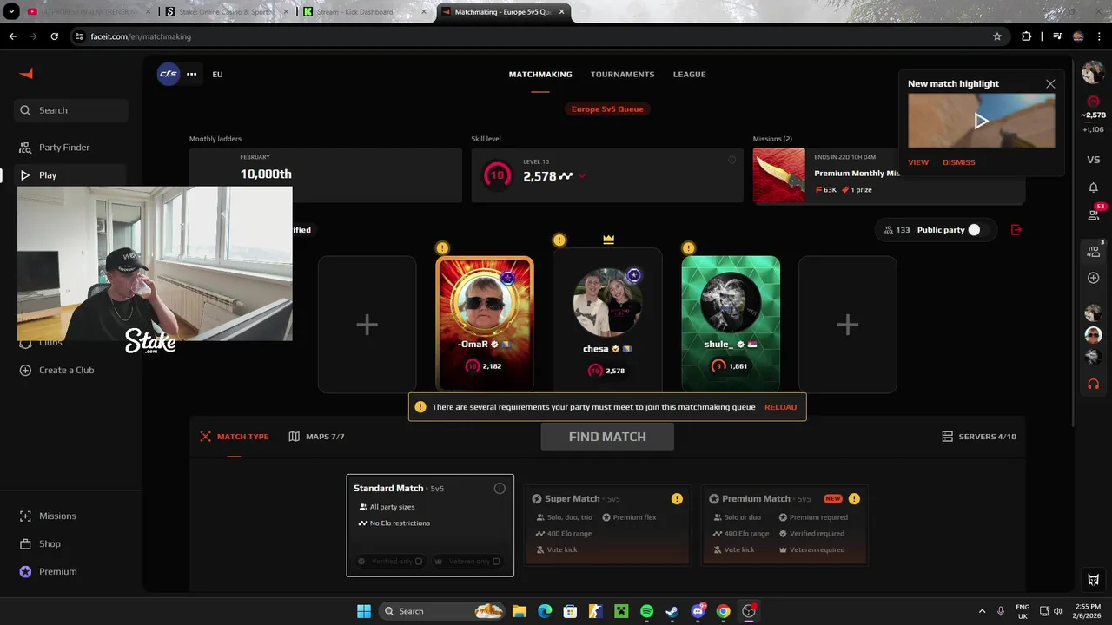The image size is (1112, 625).
Task: Click the info icon on skill level card
Action: pyautogui.click(x=731, y=160)
